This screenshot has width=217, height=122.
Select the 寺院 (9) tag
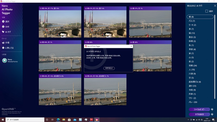(x=192, y=90)
